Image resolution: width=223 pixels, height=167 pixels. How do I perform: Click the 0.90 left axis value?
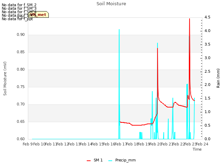pos(21,35)
